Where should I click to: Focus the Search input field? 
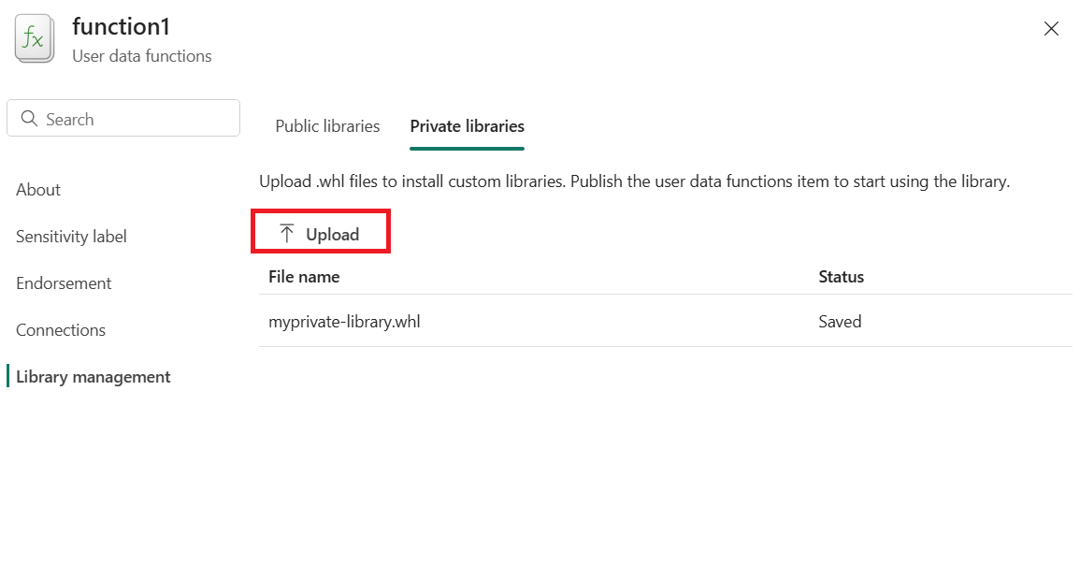pyautogui.click(x=123, y=119)
